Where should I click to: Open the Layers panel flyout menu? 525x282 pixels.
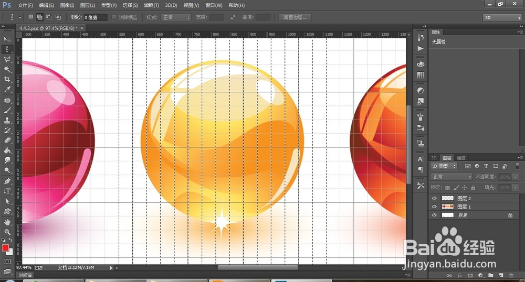coord(520,158)
